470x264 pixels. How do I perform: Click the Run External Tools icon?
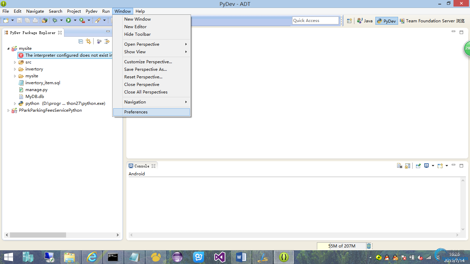click(82, 21)
